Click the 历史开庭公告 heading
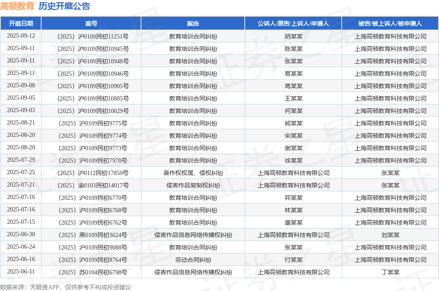 pos(64,6)
